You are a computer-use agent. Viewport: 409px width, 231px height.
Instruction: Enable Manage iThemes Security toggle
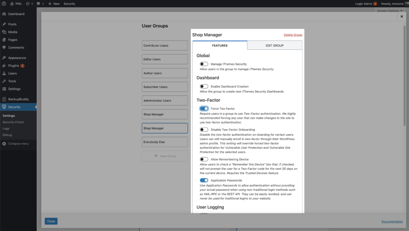tap(204, 64)
